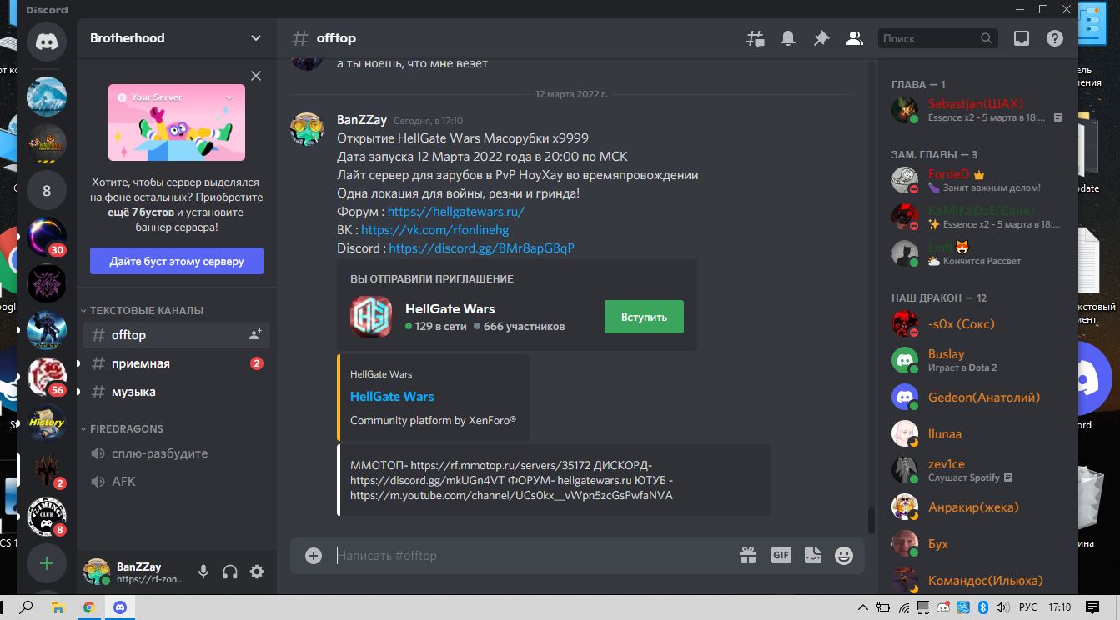Open Windows taskbar search
1120x620 pixels.
(x=26, y=607)
